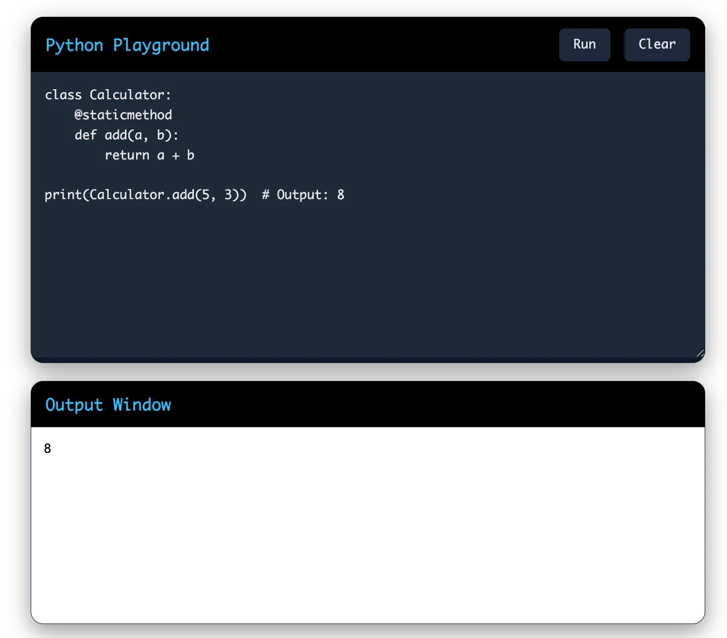Click the 'Output Window' heading
Screen dimensions: 727x638
(x=108, y=405)
